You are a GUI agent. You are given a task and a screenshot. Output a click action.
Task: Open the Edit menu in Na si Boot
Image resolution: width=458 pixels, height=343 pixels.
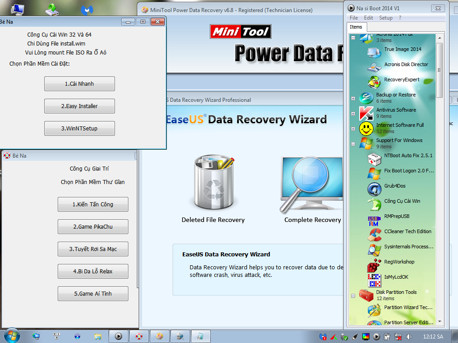pos(369,18)
